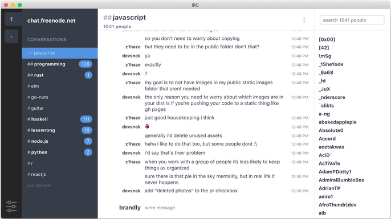Select user a-ng
Viewport: 391px width, 219px height.
(324, 114)
